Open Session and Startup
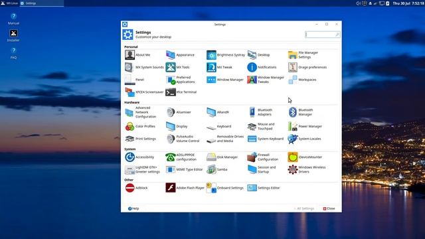425x239 pixels. pos(262,170)
